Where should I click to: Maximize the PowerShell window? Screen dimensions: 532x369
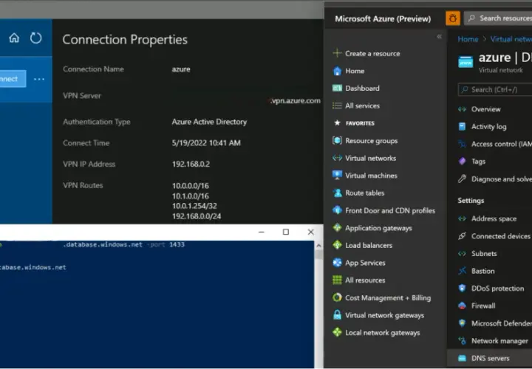click(x=286, y=232)
